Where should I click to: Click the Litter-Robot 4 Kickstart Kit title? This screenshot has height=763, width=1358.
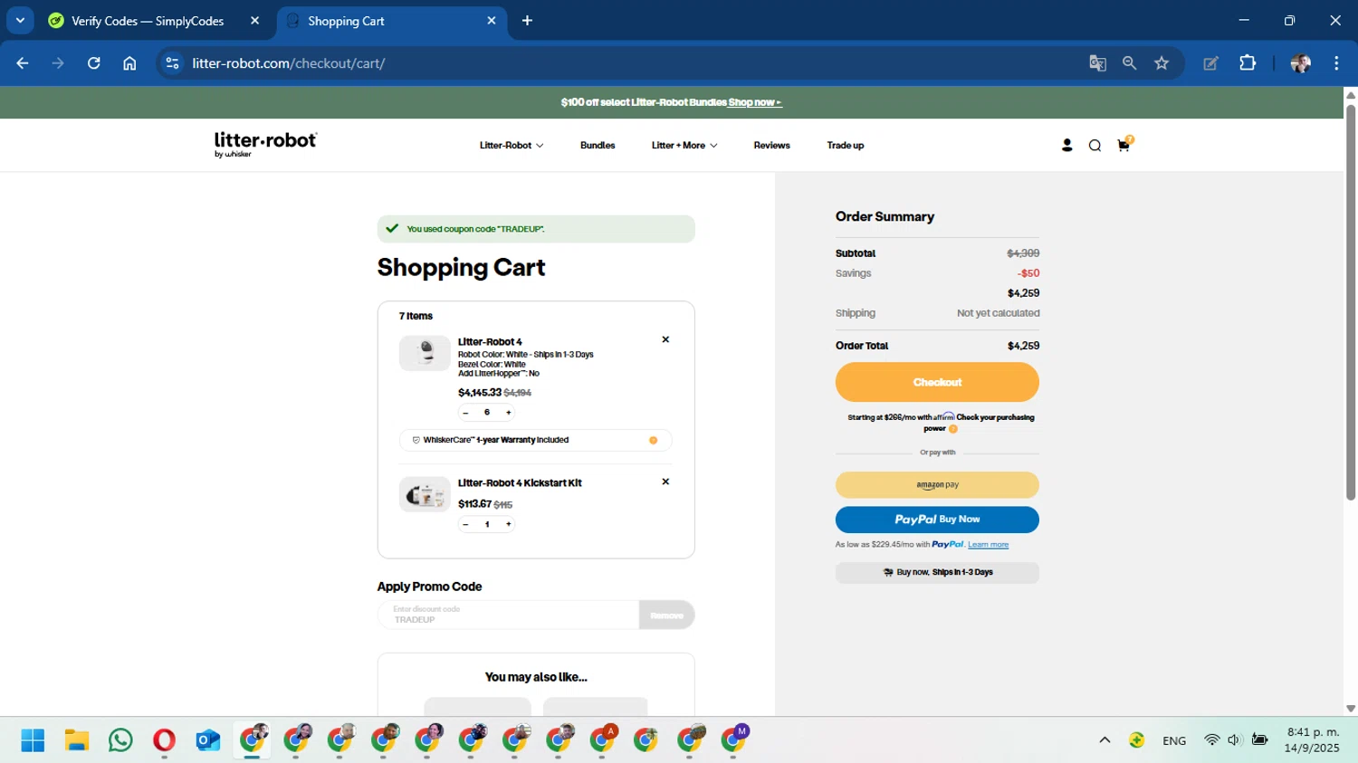click(x=520, y=482)
